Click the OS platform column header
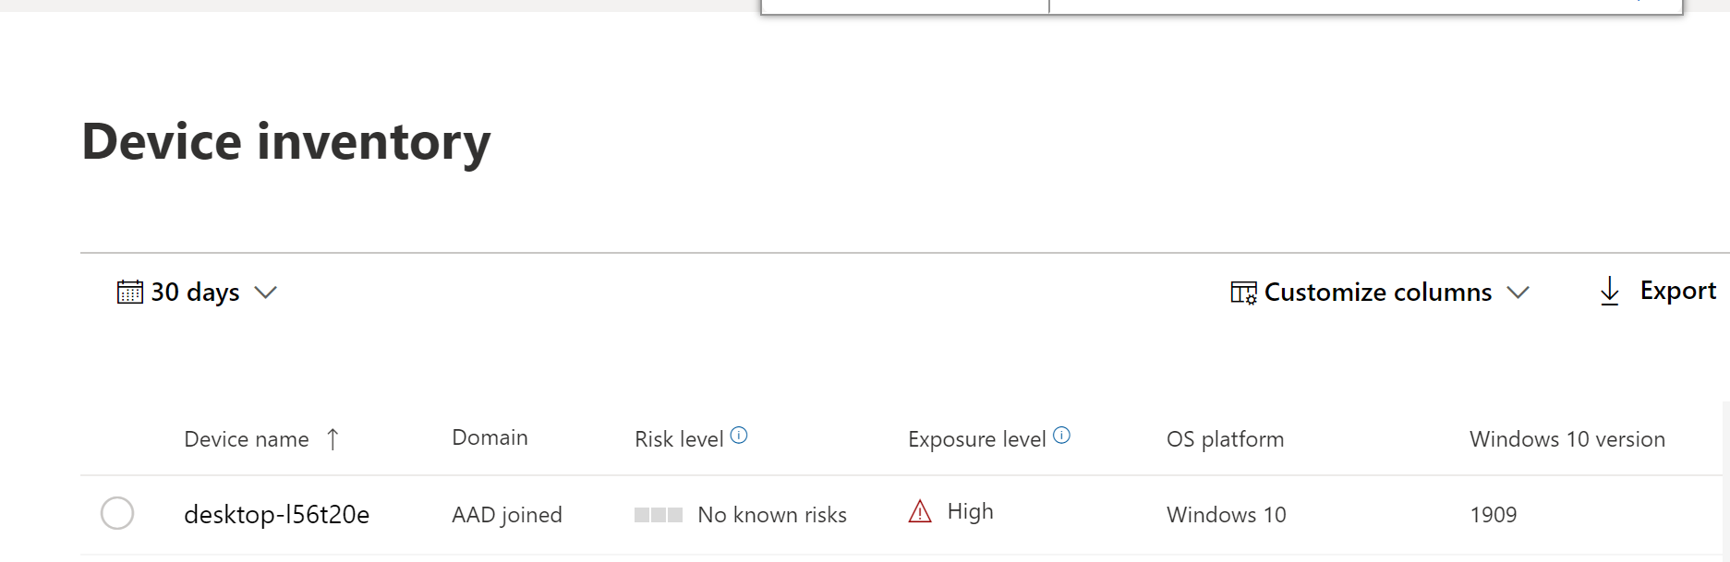Screen dimensions: 1730x562 tap(1225, 439)
